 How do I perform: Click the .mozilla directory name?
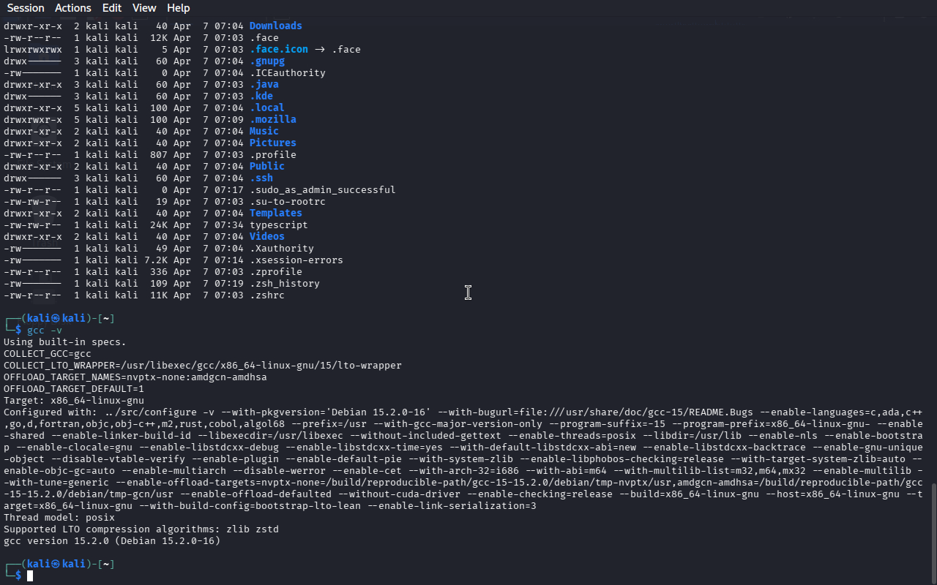[x=272, y=119]
